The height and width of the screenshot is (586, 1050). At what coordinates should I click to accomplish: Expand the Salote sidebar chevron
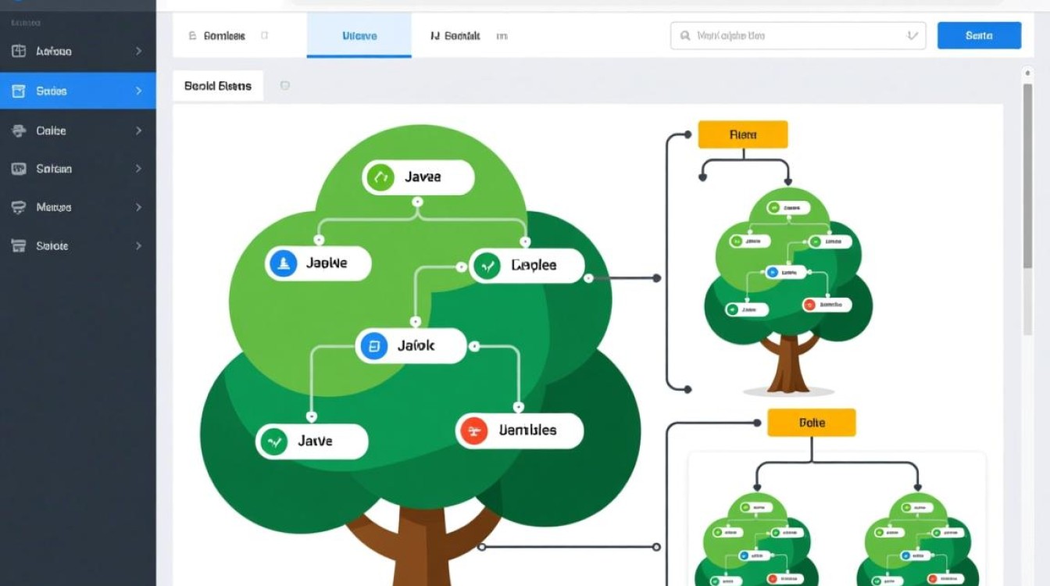coord(138,246)
